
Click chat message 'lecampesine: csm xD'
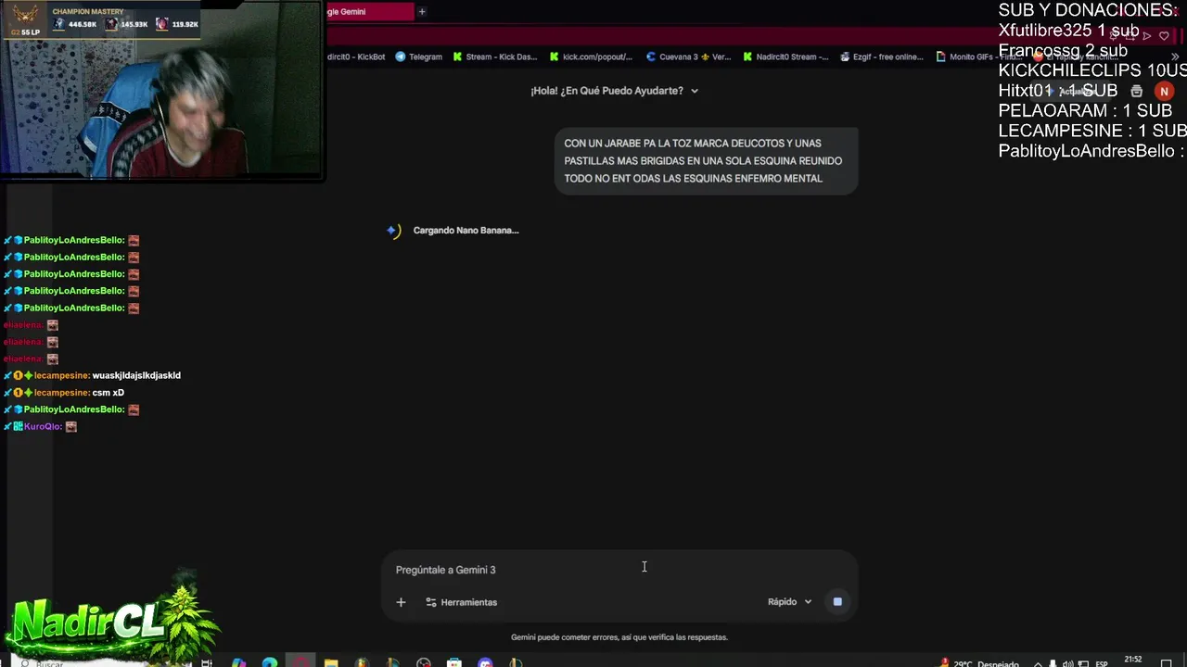point(64,393)
